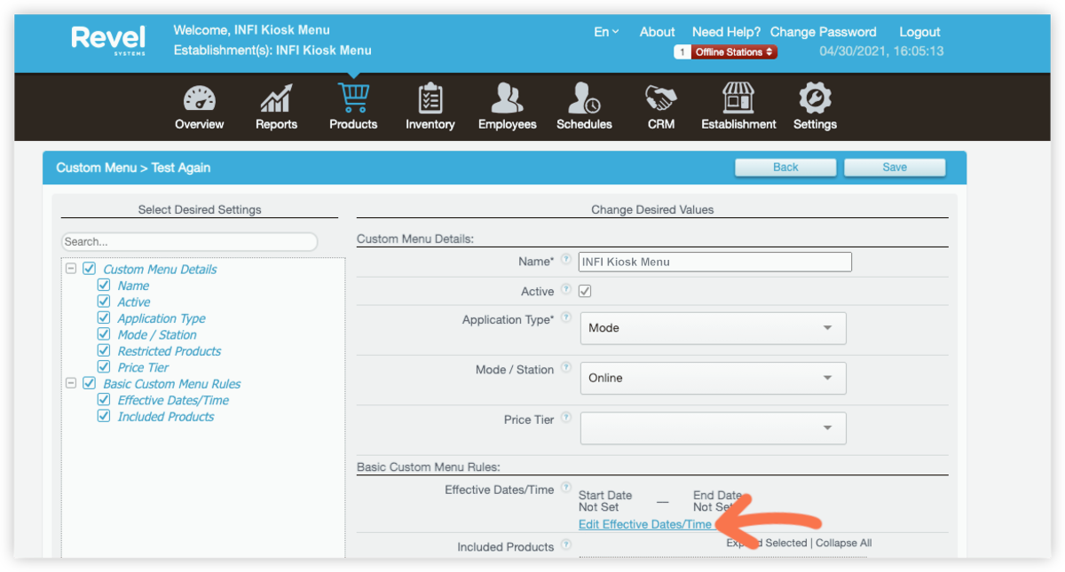The height and width of the screenshot is (572, 1065).
Task: Click Logout in the header
Action: (919, 32)
